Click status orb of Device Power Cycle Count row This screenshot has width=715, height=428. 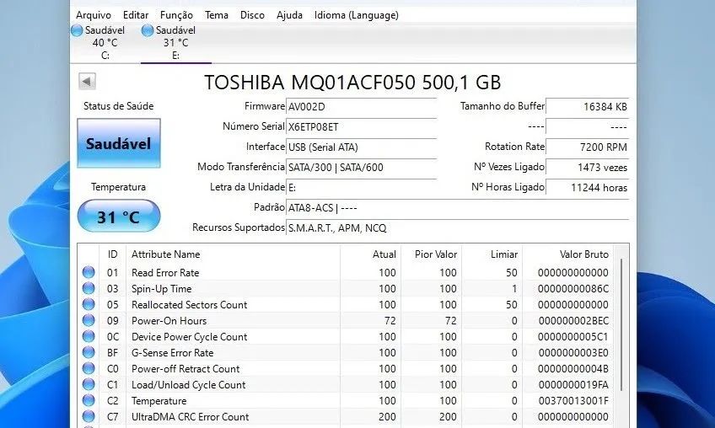(x=89, y=336)
